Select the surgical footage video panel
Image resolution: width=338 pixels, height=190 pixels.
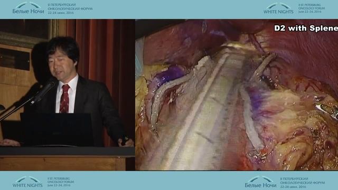237,95
